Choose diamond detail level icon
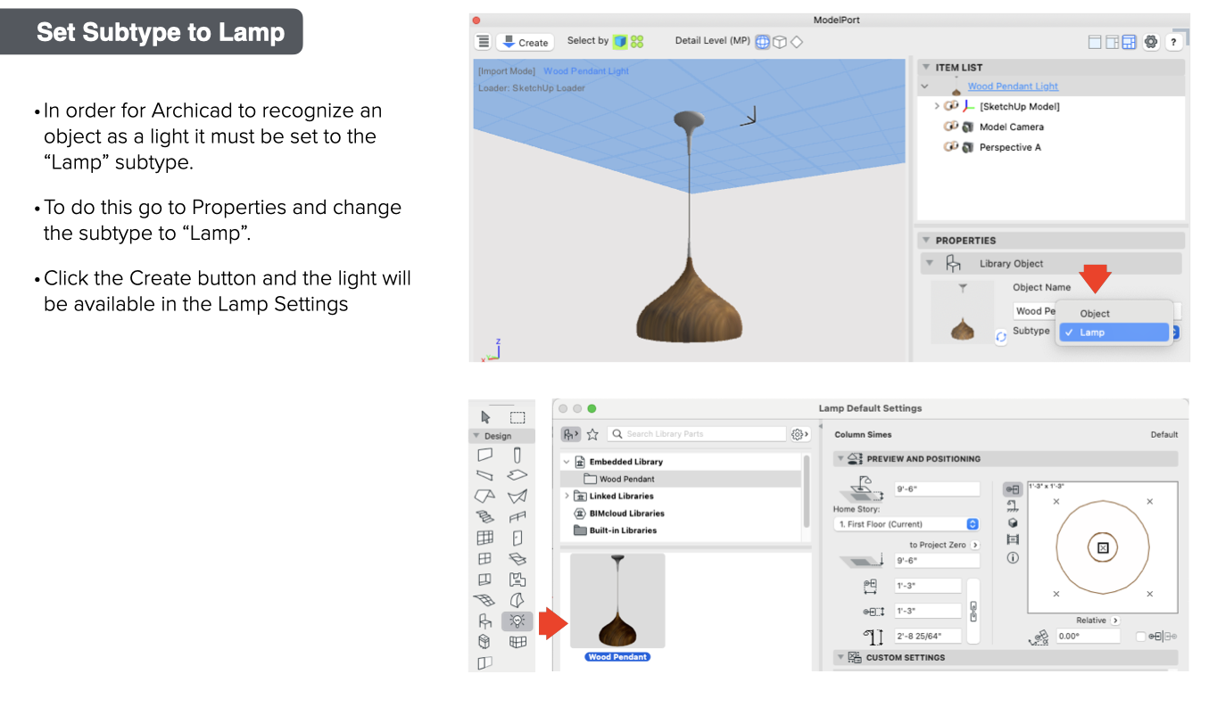 [797, 41]
